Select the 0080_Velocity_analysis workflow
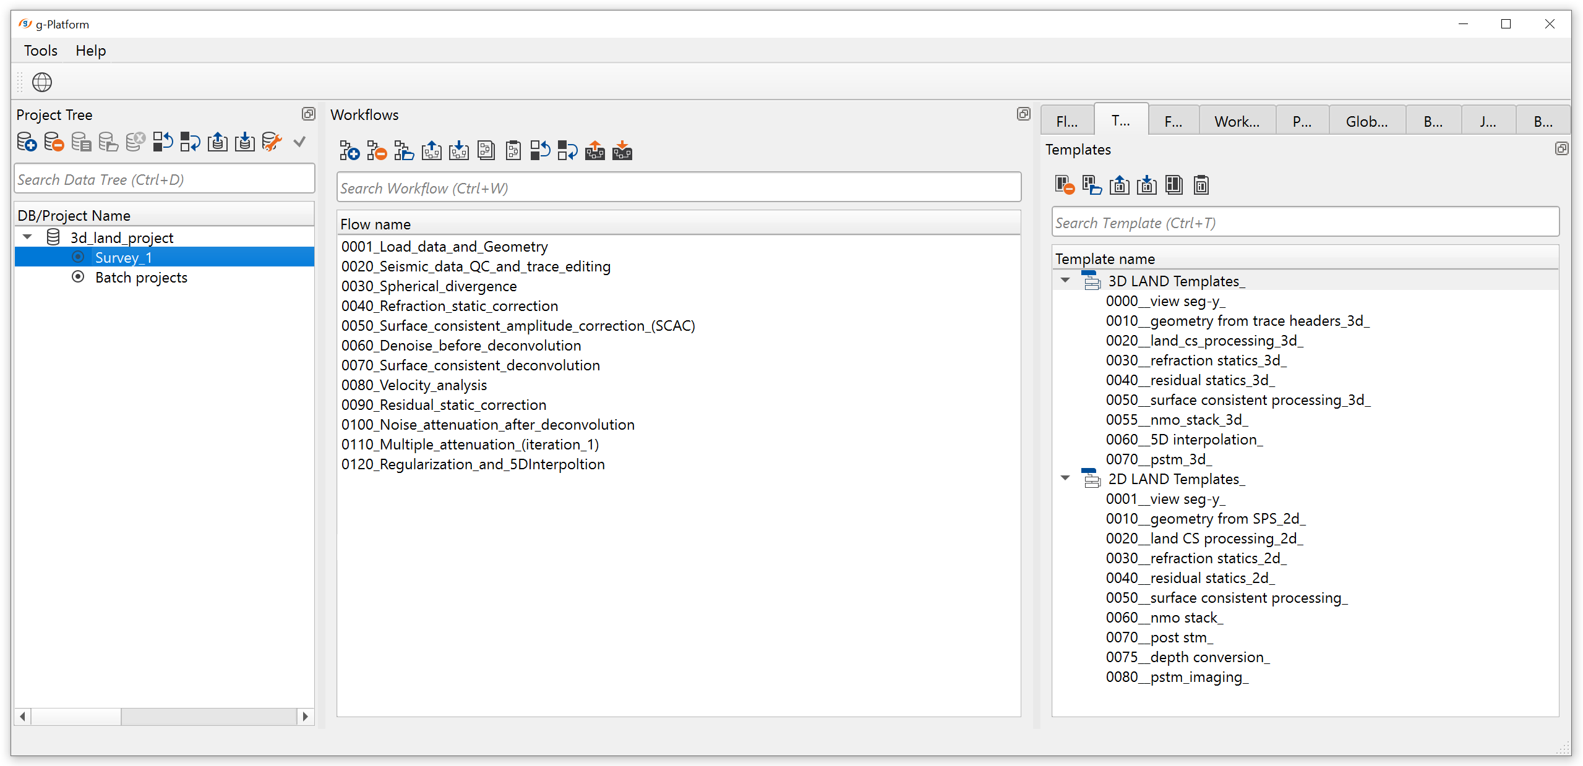The width and height of the screenshot is (1583, 766). tap(414, 385)
